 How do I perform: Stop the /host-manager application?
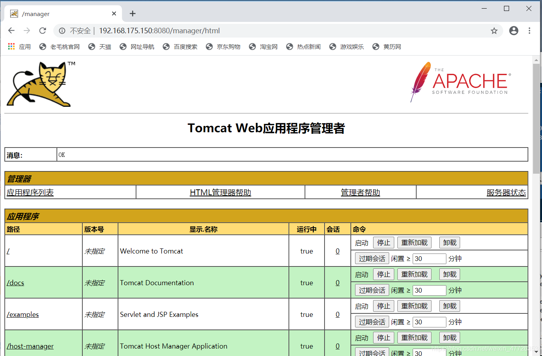click(384, 338)
